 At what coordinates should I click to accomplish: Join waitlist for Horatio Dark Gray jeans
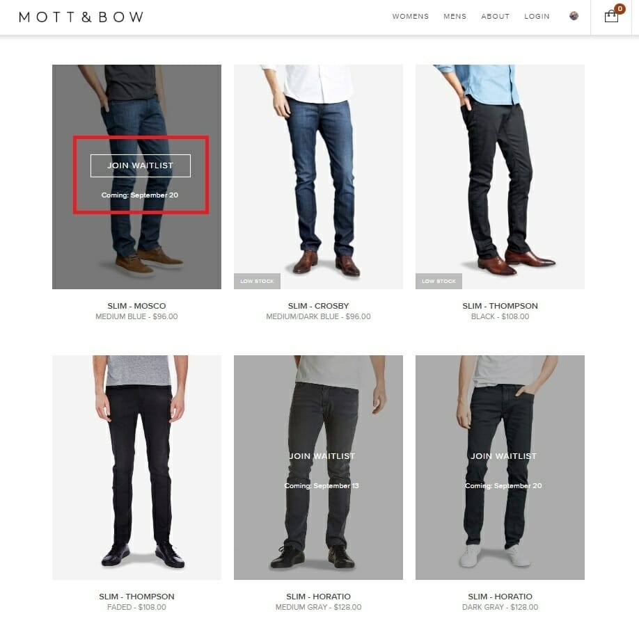[x=504, y=456]
